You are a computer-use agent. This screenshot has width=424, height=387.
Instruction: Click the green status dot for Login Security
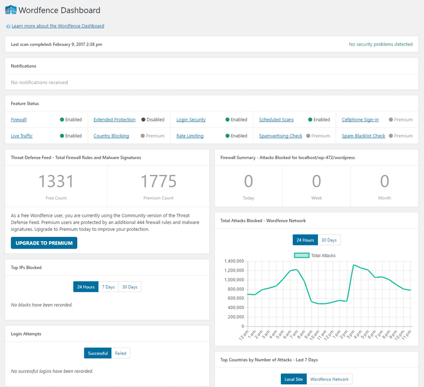(x=227, y=120)
